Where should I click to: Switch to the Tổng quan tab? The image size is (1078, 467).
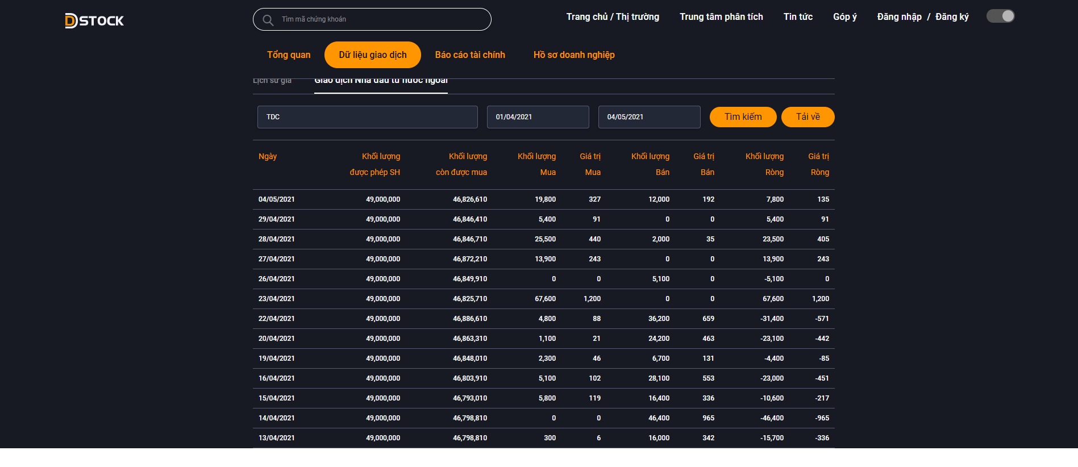289,55
